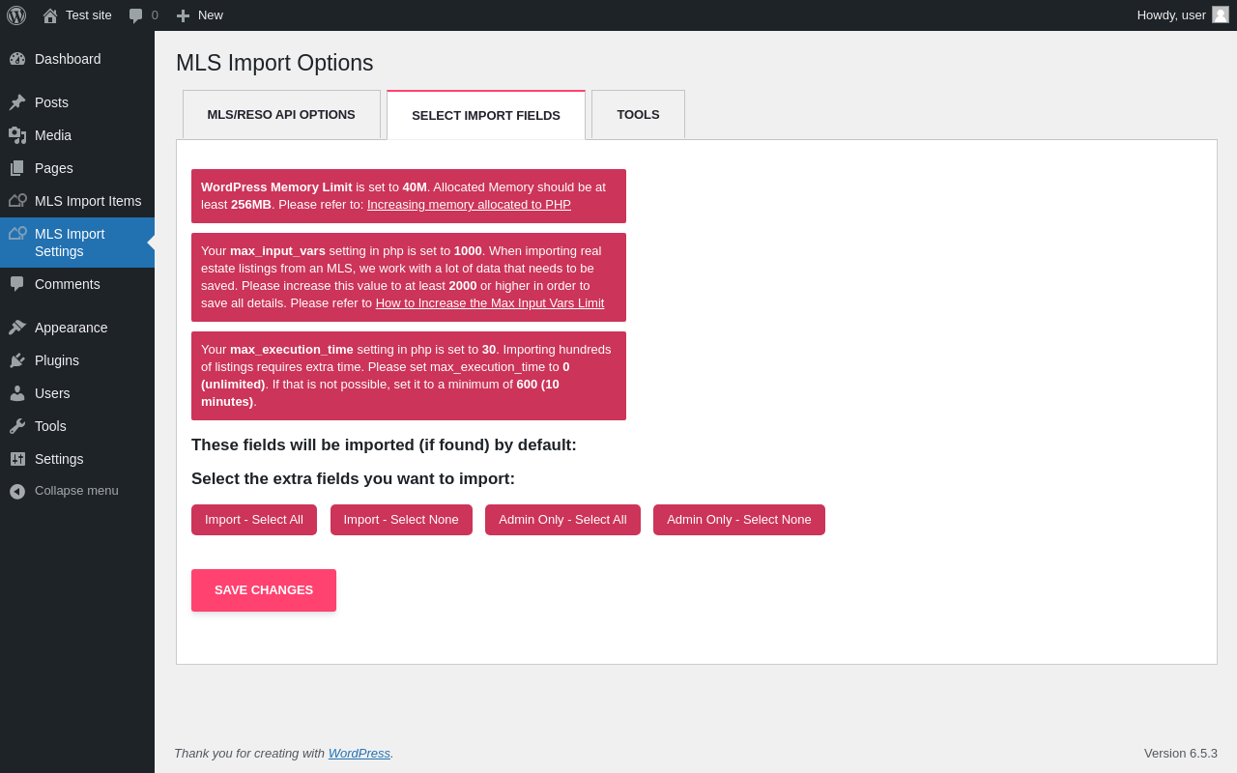This screenshot has height=773, width=1237.
Task: Click the Dashboard gauge icon
Action: coord(17,59)
